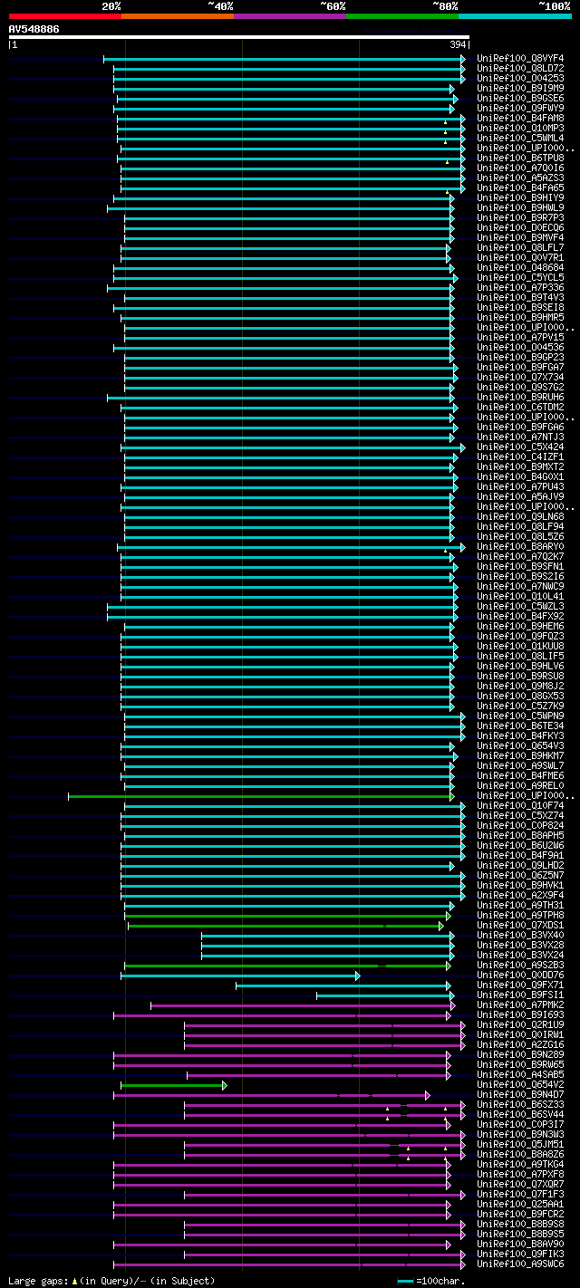Select the UniRef100_A9SWC6 label

click(520, 1264)
